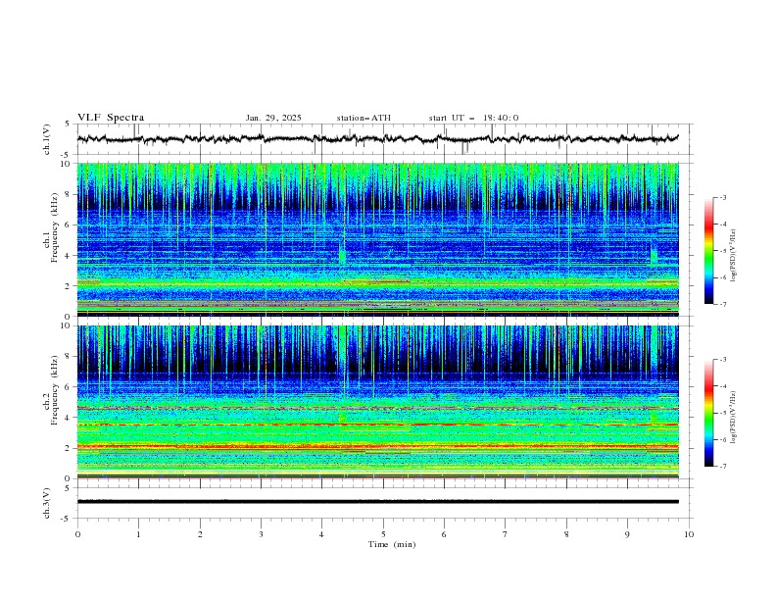Click the "-3" tick on ch.1 colorbar
The height and width of the screenshot is (600, 776).
pyautogui.click(x=723, y=197)
